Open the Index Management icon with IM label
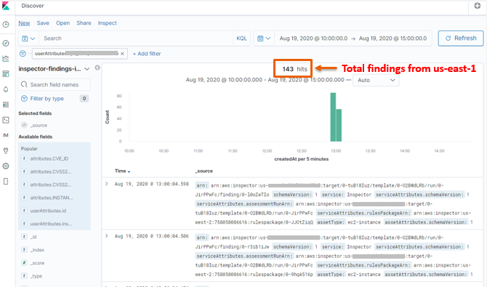The height and width of the screenshot is (287, 487). [x=6, y=135]
